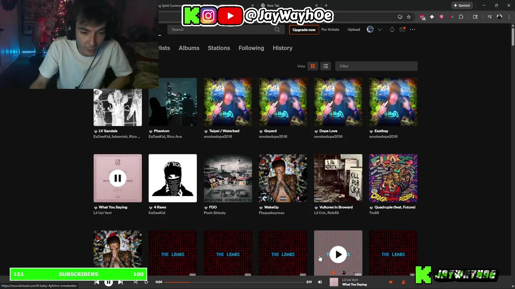Open the 4 Raws cover artwork
This screenshot has height=289, width=515.
[173, 178]
